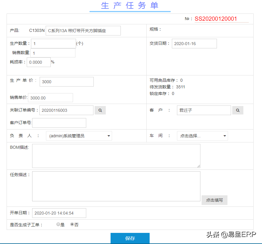Click search icon next to 关联订单编号
This screenshot has width=262, height=244.
[100, 110]
